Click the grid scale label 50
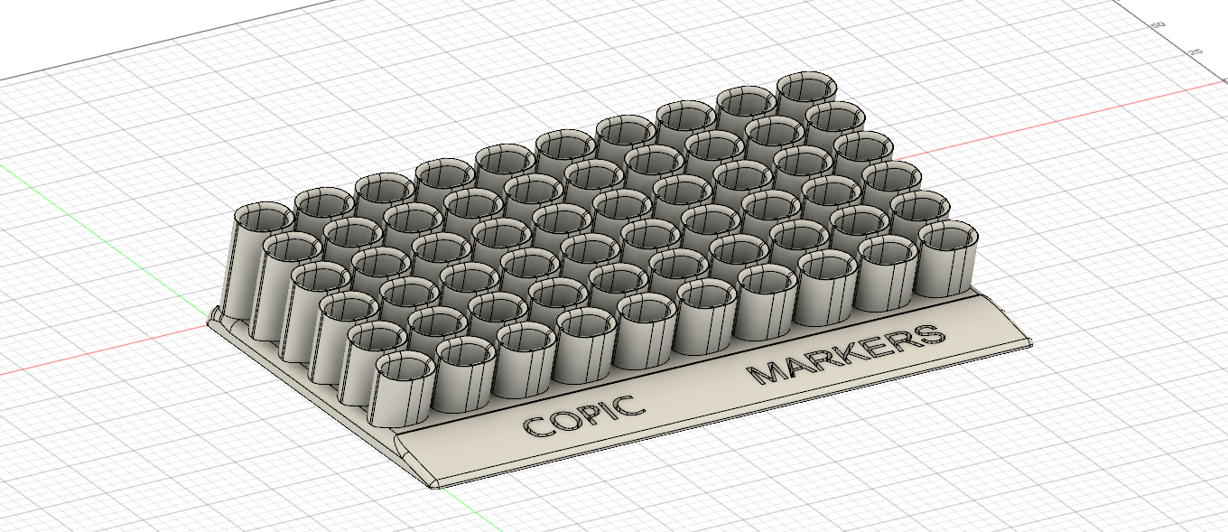Viewport: 1228px width, 532px height. (1158, 24)
